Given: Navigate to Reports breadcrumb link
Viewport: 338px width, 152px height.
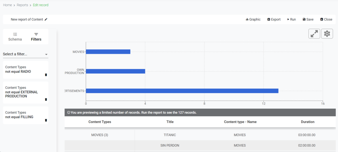Looking at the screenshot, I should (x=22, y=5).
